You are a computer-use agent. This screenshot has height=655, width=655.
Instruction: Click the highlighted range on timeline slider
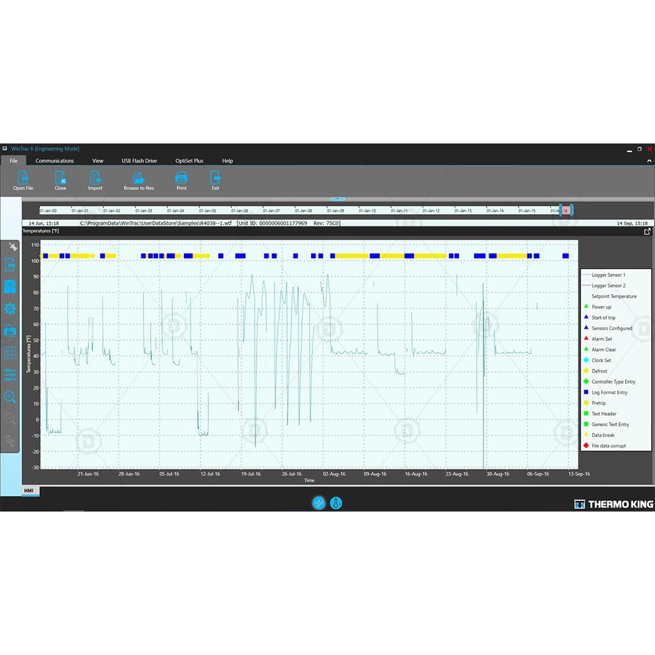566,210
